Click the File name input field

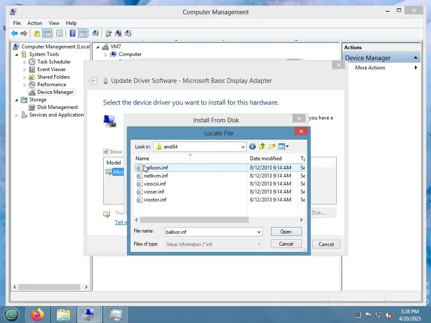[210, 232]
